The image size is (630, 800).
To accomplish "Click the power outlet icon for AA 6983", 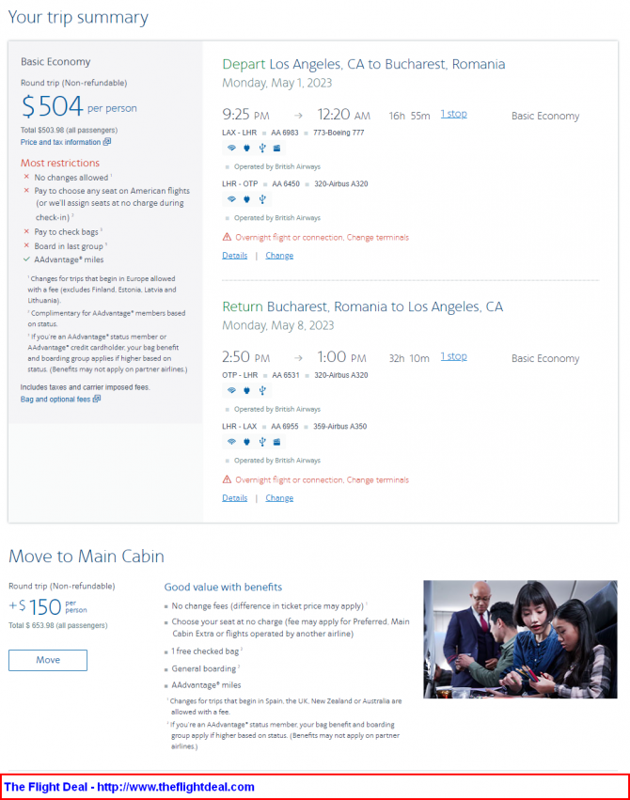I will coord(247,148).
